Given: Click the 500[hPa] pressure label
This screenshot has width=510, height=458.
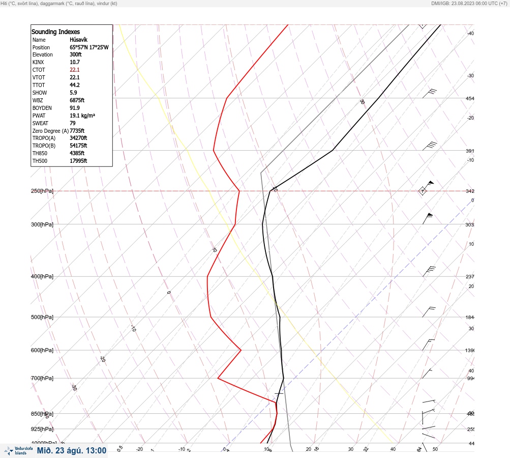Looking at the screenshot, I should (x=42, y=317).
